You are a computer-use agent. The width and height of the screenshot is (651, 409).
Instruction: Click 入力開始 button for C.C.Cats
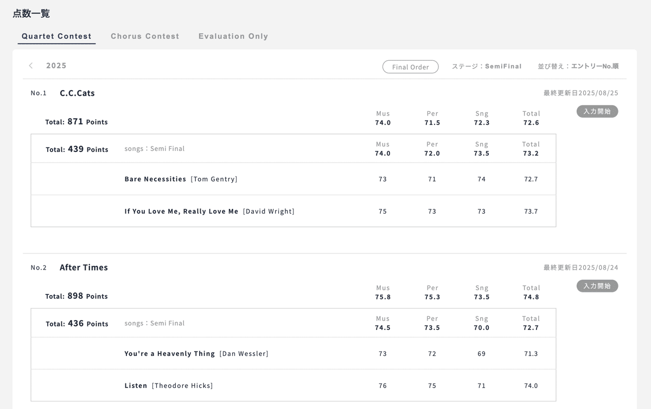click(x=597, y=111)
